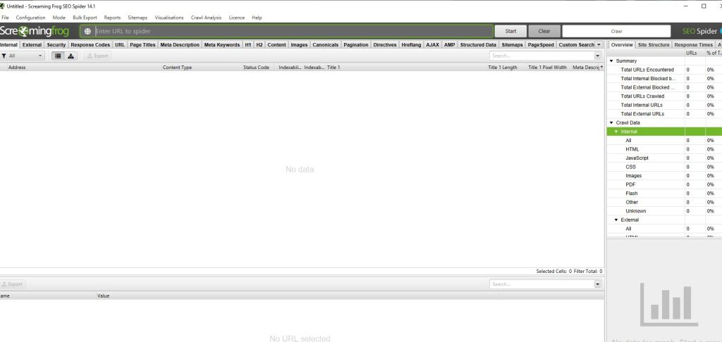Switch to tree view icon
Image resolution: width=722 pixels, height=342 pixels.
tap(71, 56)
